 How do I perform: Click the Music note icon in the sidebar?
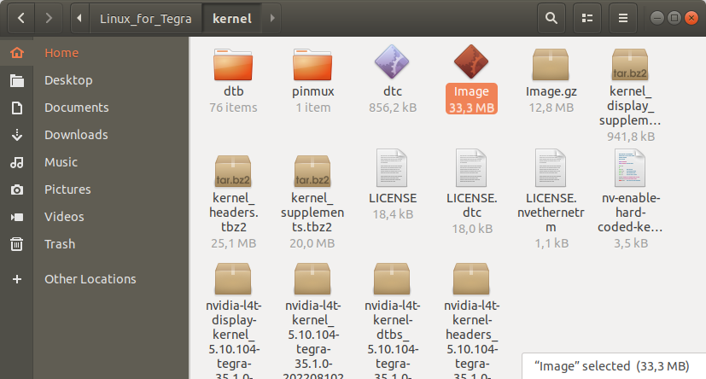coord(17,162)
